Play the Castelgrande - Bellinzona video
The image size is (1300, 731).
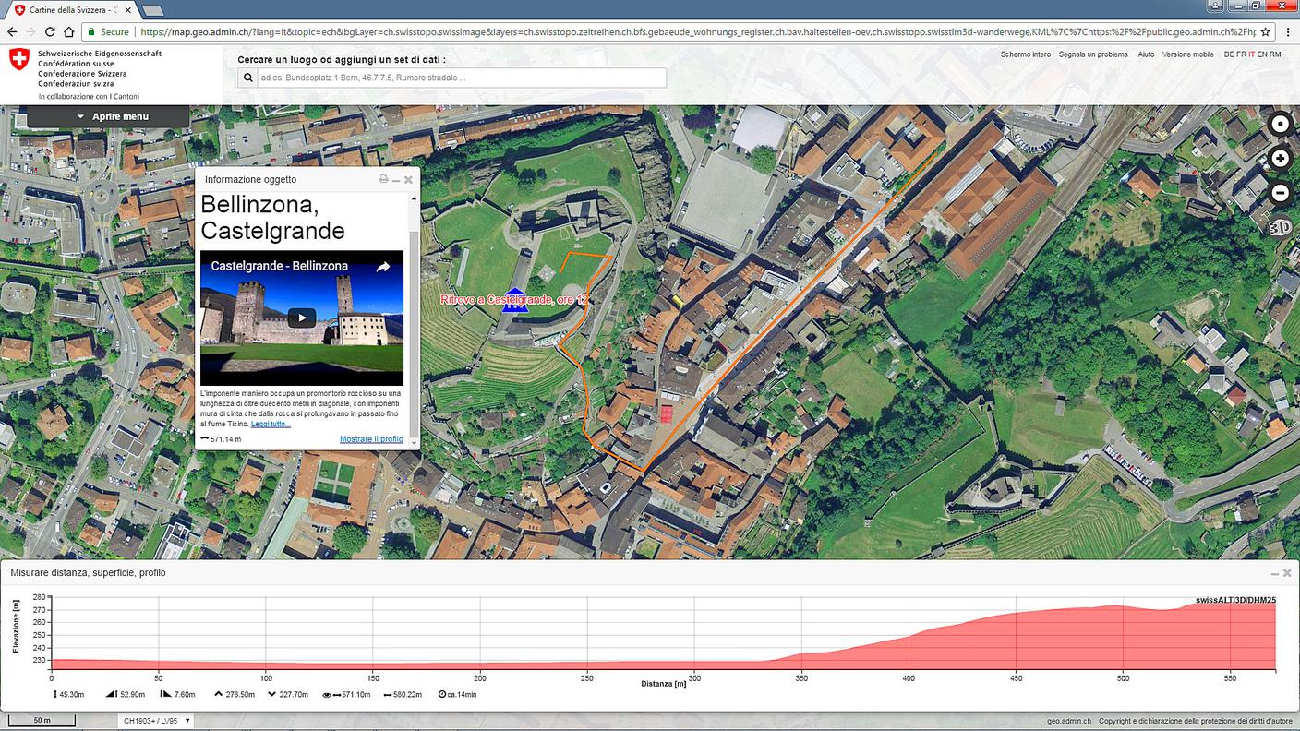point(301,318)
